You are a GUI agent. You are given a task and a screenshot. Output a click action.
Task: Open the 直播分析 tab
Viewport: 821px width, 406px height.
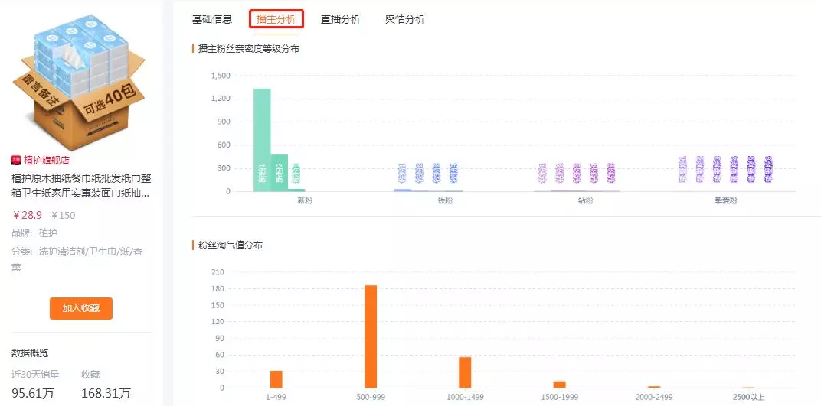click(x=341, y=20)
